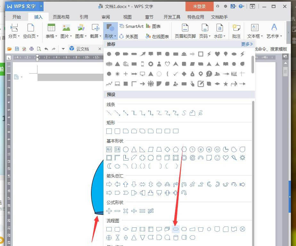Select the flowchart decision diamond shape
Image resolution: width=296 pixels, height=246 pixels.
pos(126,229)
